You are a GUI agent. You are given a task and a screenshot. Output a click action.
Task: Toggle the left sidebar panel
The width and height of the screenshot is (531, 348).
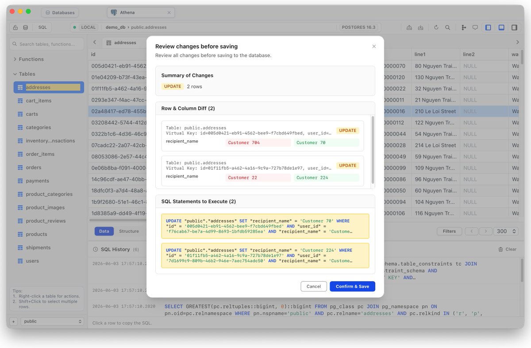(488, 27)
